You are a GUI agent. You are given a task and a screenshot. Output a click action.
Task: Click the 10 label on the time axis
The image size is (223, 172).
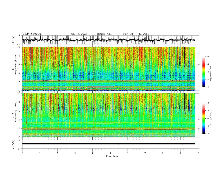pos(198,153)
